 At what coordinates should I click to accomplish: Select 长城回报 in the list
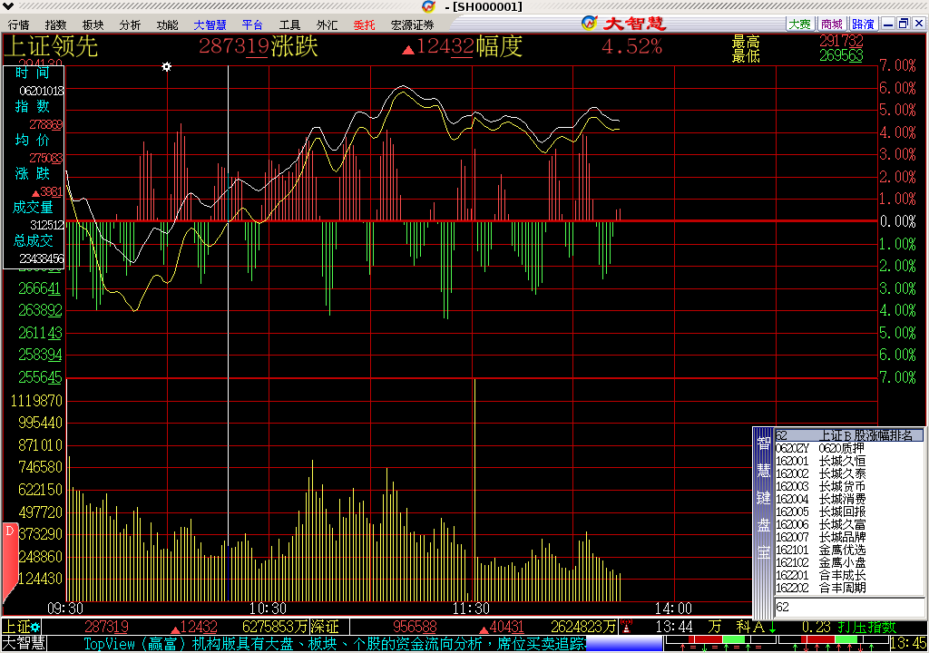(849, 512)
